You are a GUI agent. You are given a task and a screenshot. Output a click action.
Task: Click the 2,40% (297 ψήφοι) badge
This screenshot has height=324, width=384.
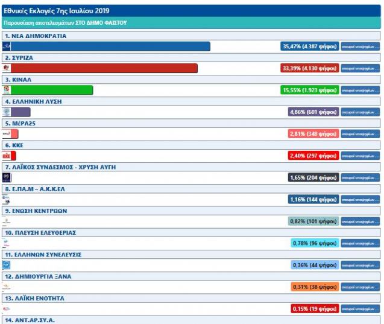pos(313,156)
